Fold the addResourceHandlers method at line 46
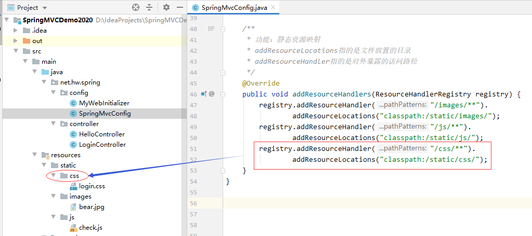This screenshot has height=236, width=532. (223, 94)
